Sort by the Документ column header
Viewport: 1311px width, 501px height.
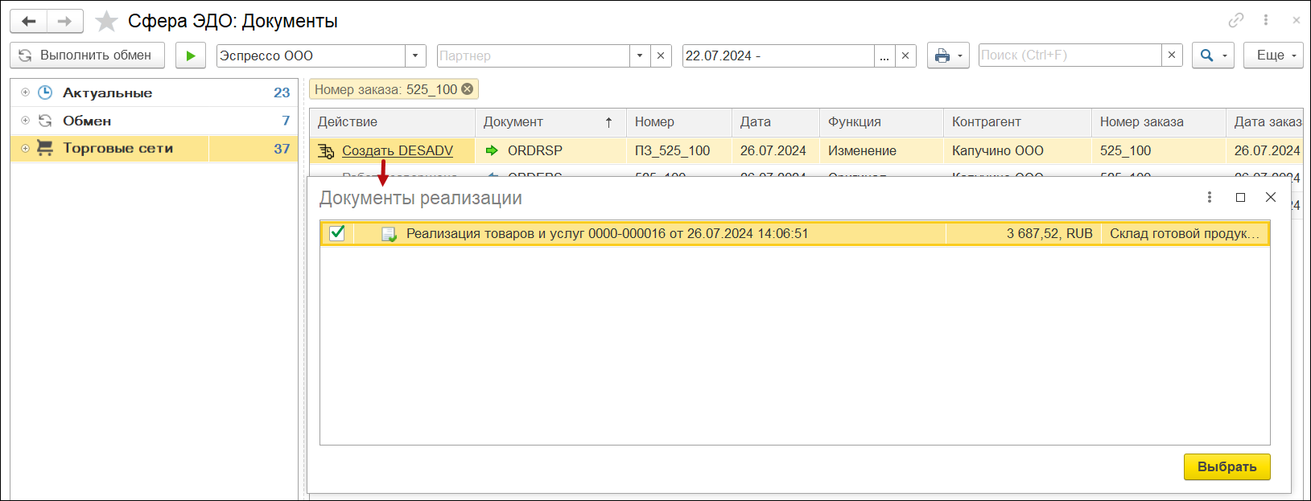pyautogui.click(x=550, y=122)
